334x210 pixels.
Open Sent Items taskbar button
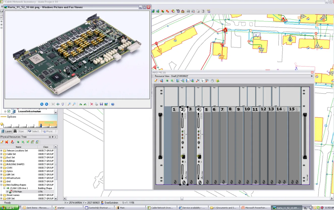pyautogui.click(x=36, y=208)
